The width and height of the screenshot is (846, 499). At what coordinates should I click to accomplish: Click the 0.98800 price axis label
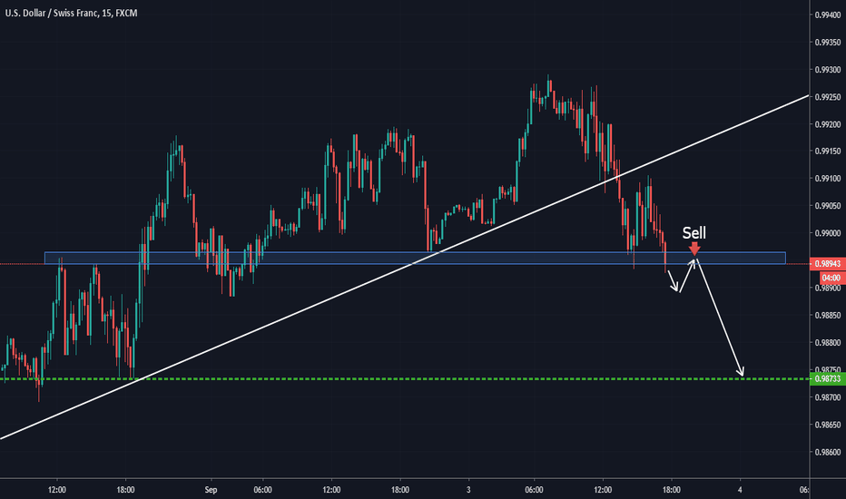click(x=828, y=343)
